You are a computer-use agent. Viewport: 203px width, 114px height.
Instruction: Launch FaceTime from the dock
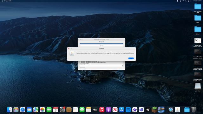point(49,110)
